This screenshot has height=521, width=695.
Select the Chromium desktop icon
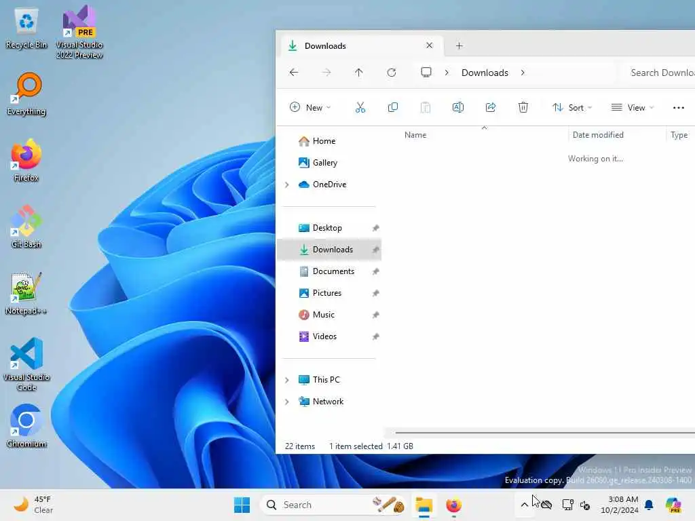[x=26, y=426]
